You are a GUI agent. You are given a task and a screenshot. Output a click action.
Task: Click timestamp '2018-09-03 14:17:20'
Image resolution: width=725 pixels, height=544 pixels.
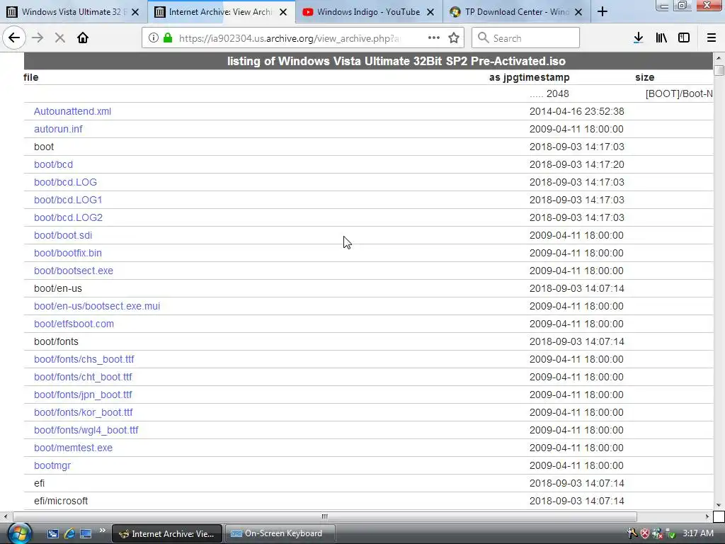click(x=576, y=164)
